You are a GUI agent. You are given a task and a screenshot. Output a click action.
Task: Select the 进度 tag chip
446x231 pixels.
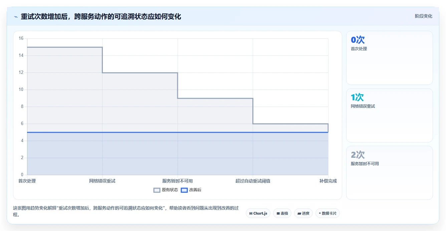point(303,213)
